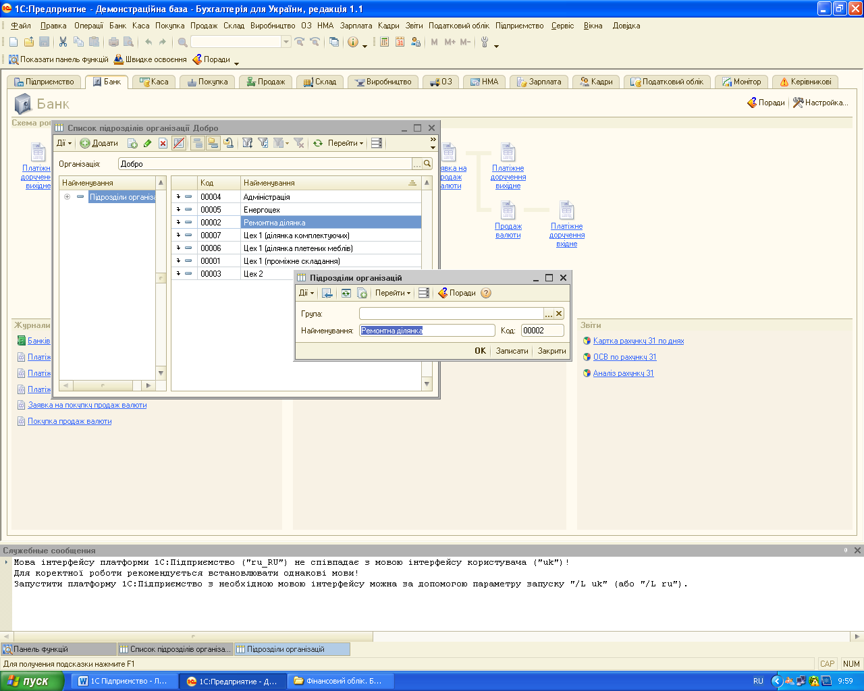
Task: Click Швидке освоєння button
Action: pyautogui.click(x=150, y=59)
